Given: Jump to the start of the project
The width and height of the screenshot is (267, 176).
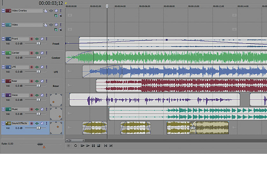Looking at the screenshot, I should point(105,146).
